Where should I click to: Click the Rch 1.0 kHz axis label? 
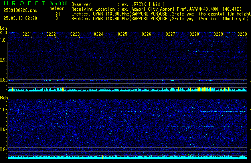[x=3, y=110]
